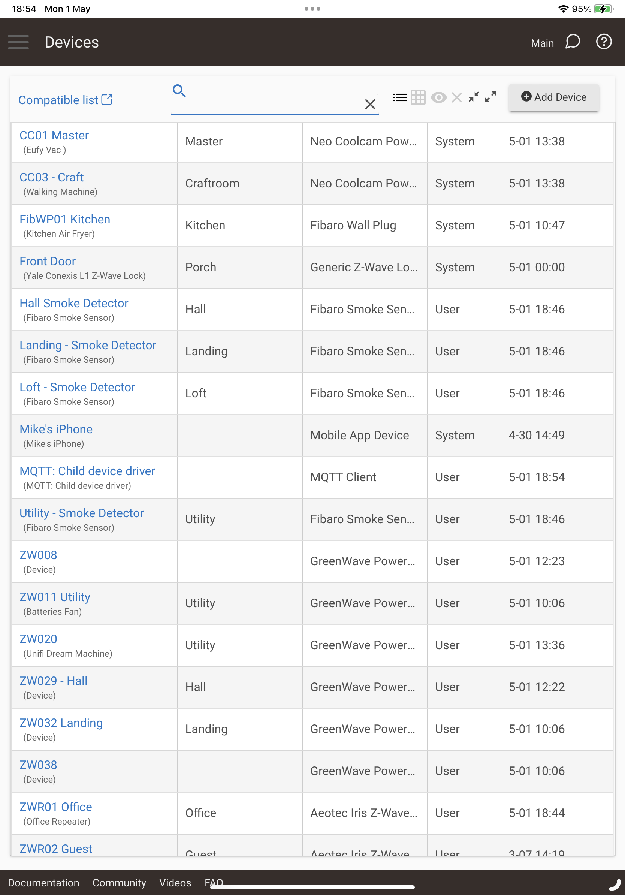Open the Documentation footer link
This screenshot has height=895, width=625.
pyautogui.click(x=43, y=883)
